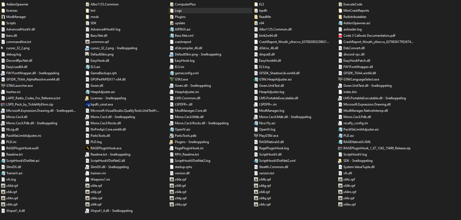Select the ScriptHookVDotNet.asi icon

pyautogui.click(x=3, y=161)
